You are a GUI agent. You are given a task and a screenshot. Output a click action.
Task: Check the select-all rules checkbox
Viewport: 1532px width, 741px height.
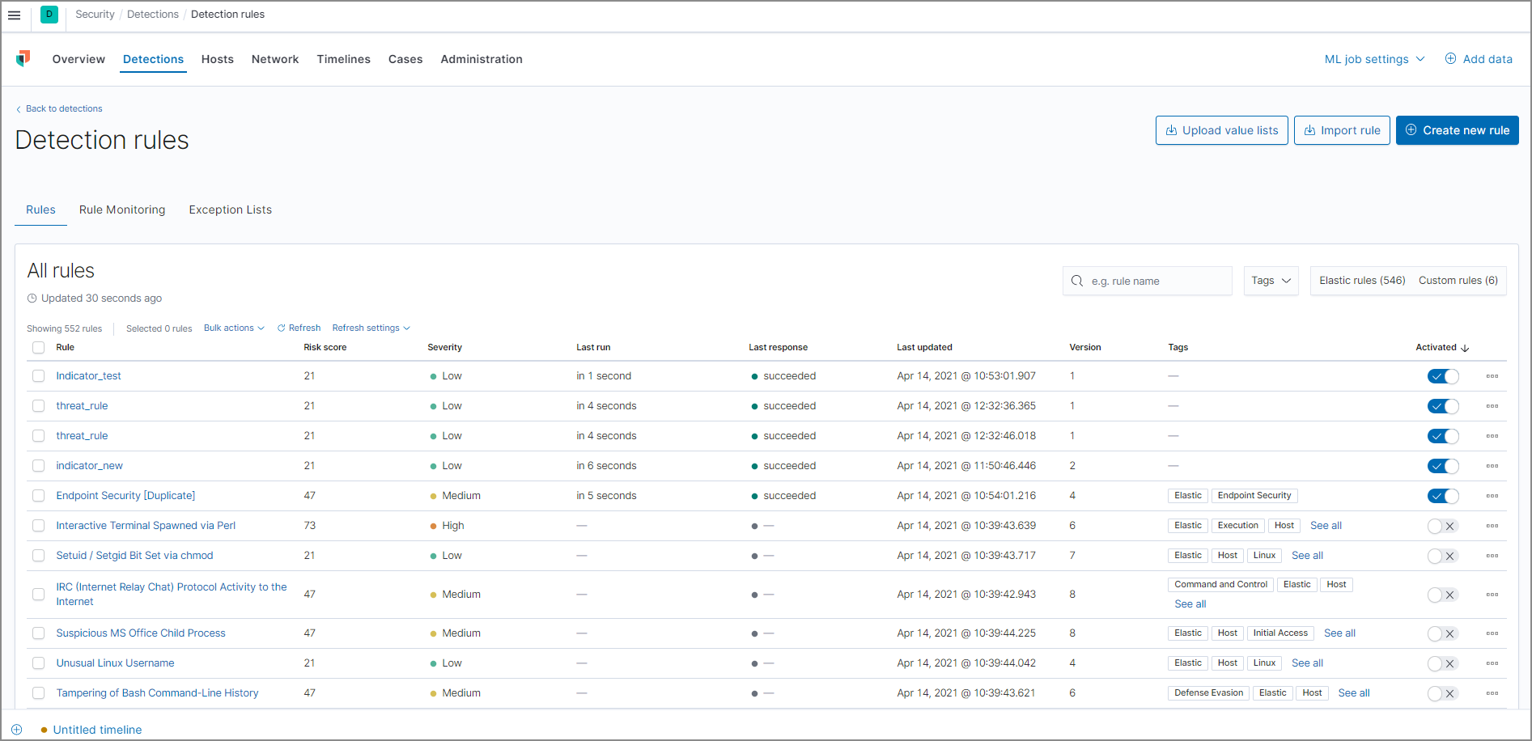(x=38, y=348)
